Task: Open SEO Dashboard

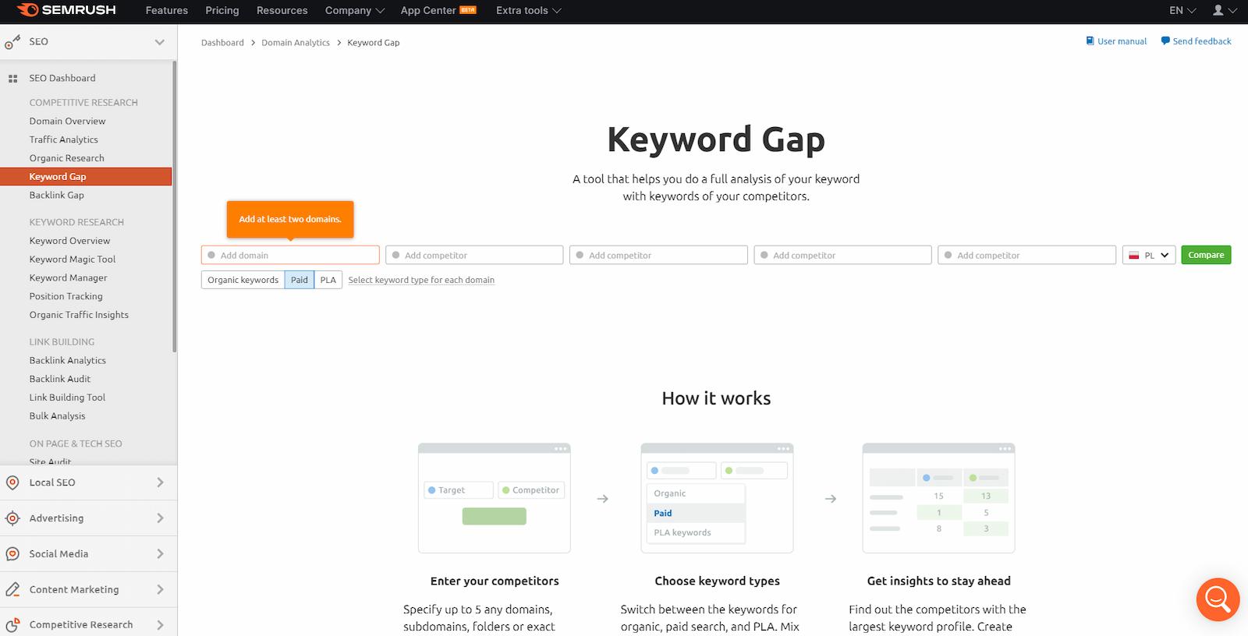Action: click(x=62, y=78)
